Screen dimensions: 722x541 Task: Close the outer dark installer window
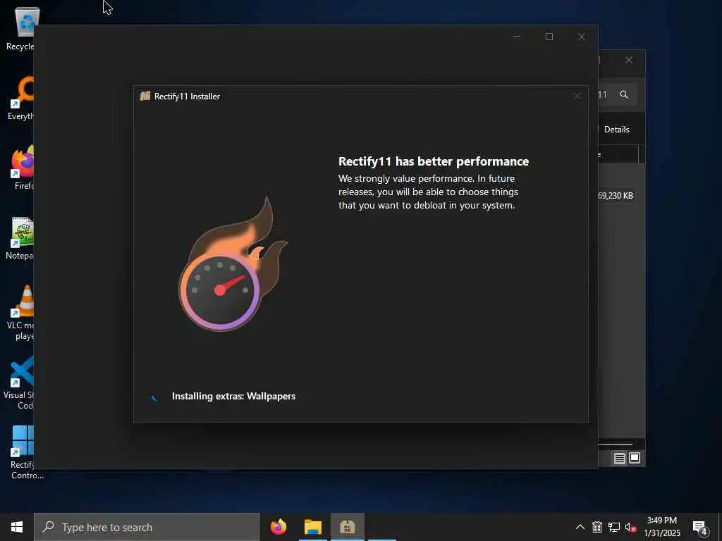coord(581,37)
